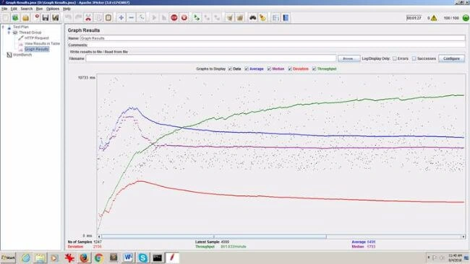
Task: Click the Close test plan icon
Action: click(x=37, y=17)
